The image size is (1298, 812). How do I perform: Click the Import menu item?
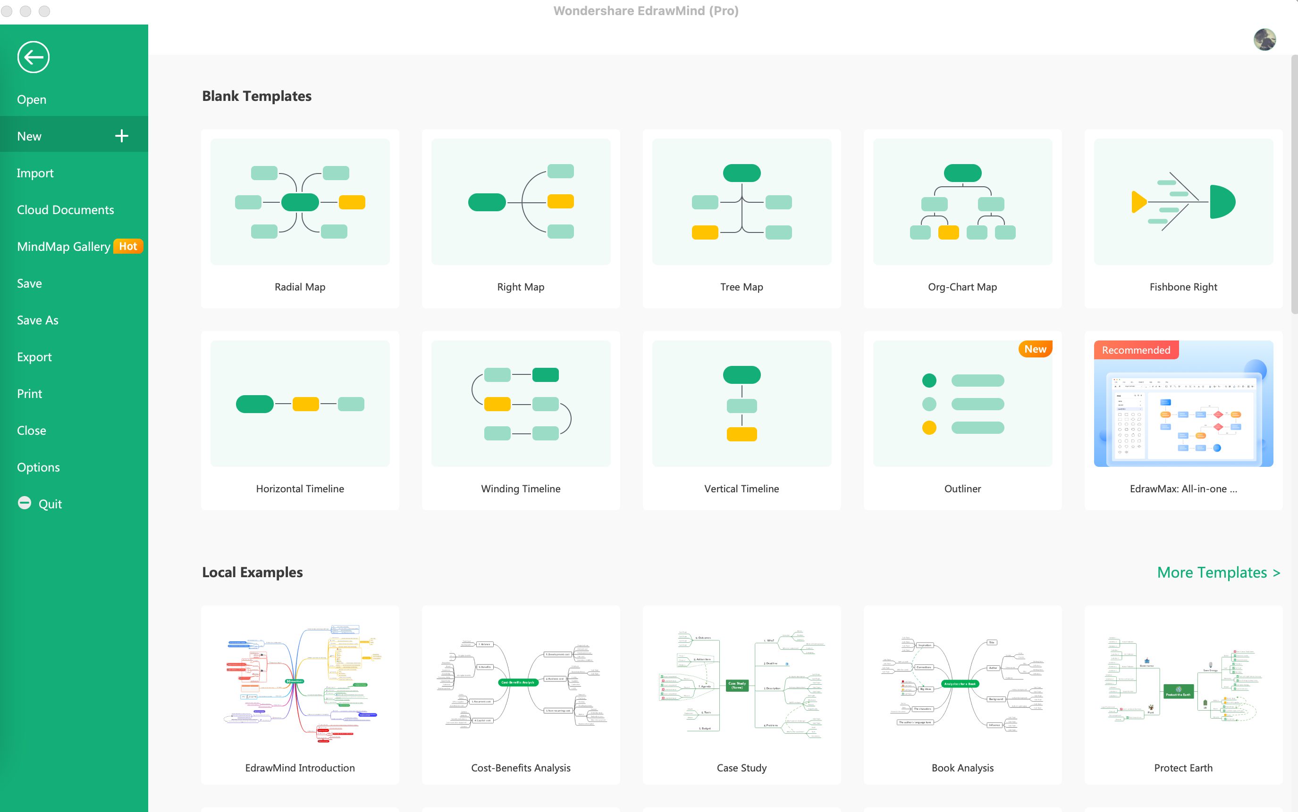[34, 172]
